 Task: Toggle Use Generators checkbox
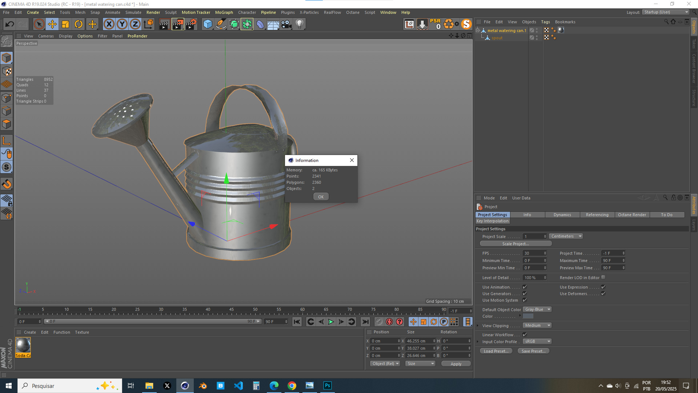[x=525, y=294]
